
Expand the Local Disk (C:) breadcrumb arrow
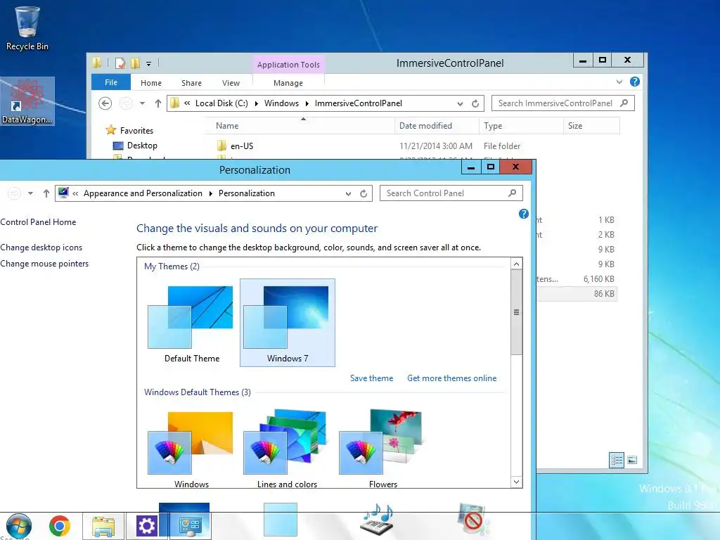[x=256, y=103]
